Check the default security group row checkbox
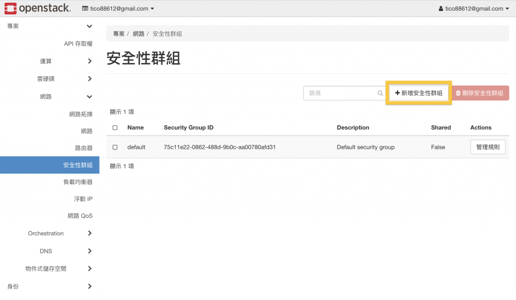The image size is (516, 300). (x=115, y=147)
